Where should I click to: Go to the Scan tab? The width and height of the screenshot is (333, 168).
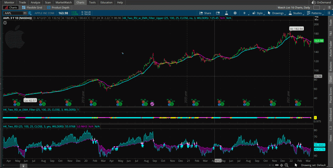tap(48, 3)
